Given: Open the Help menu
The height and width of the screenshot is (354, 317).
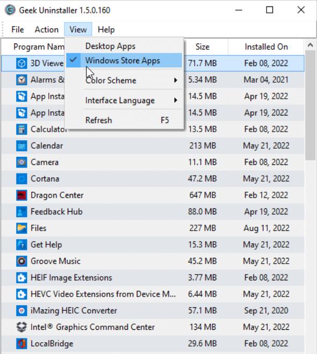Looking at the screenshot, I should [x=106, y=30].
